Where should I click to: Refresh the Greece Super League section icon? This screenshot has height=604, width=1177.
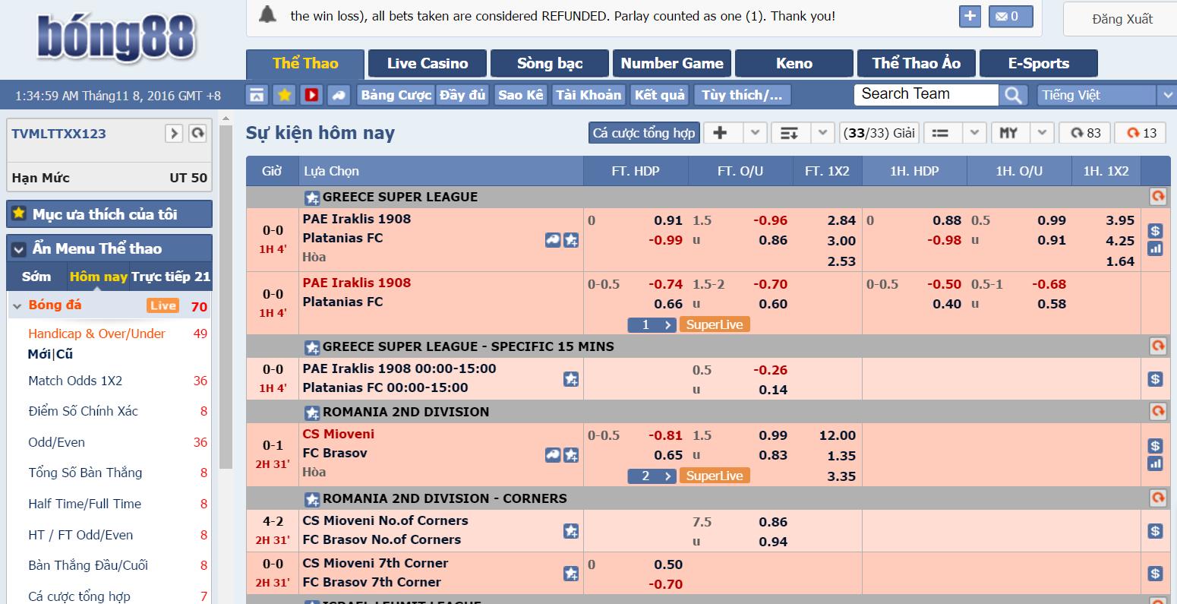[x=1157, y=197]
